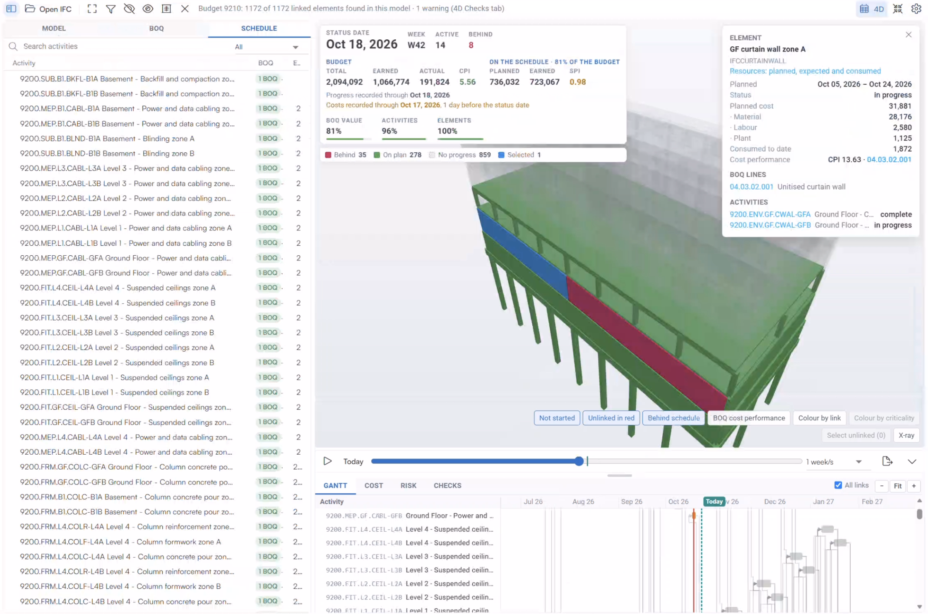This screenshot has width=928, height=614.
Task: Open an IFC file
Action: [48, 9]
